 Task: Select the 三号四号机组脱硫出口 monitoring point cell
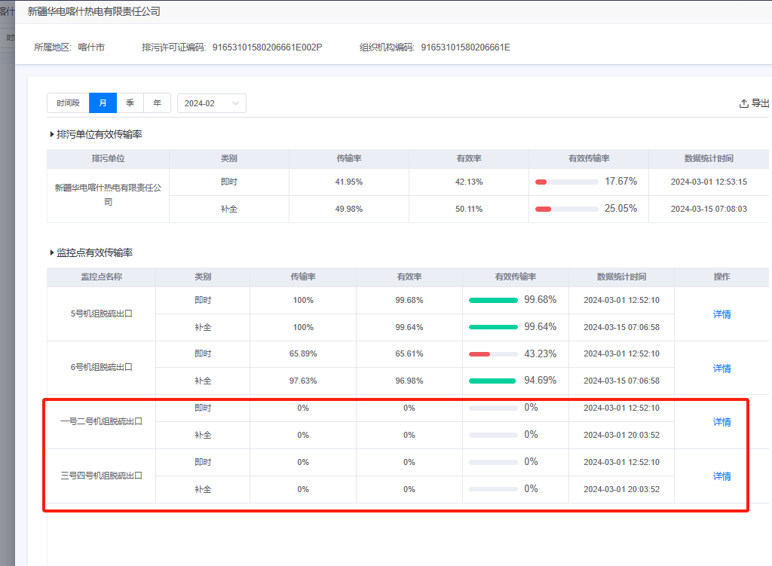102,476
